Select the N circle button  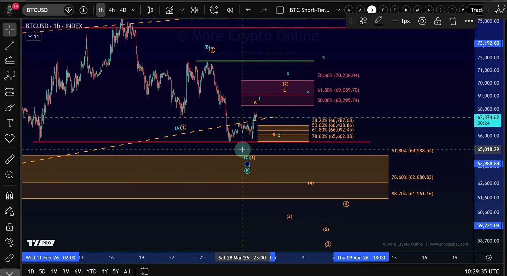click(429, 10)
